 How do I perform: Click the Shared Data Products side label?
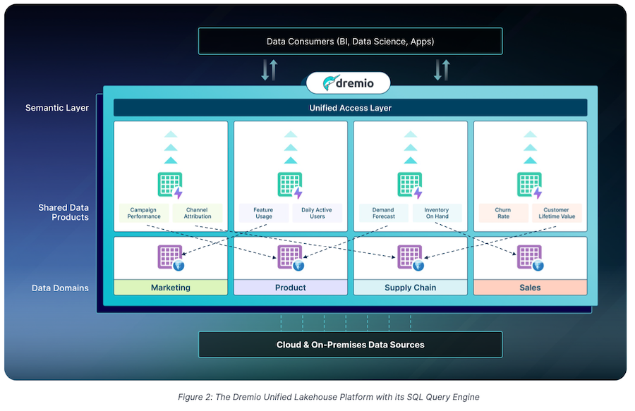pos(64,212)
